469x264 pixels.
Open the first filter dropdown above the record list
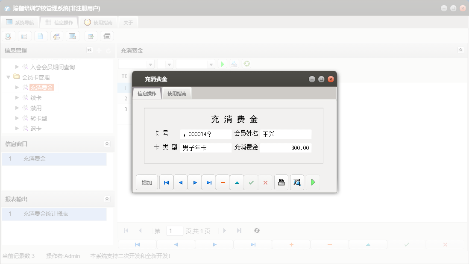tap(136, 64)
